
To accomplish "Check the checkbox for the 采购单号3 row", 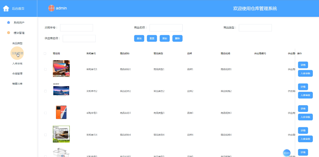I will pyautogui.click(x=45, y=113).
